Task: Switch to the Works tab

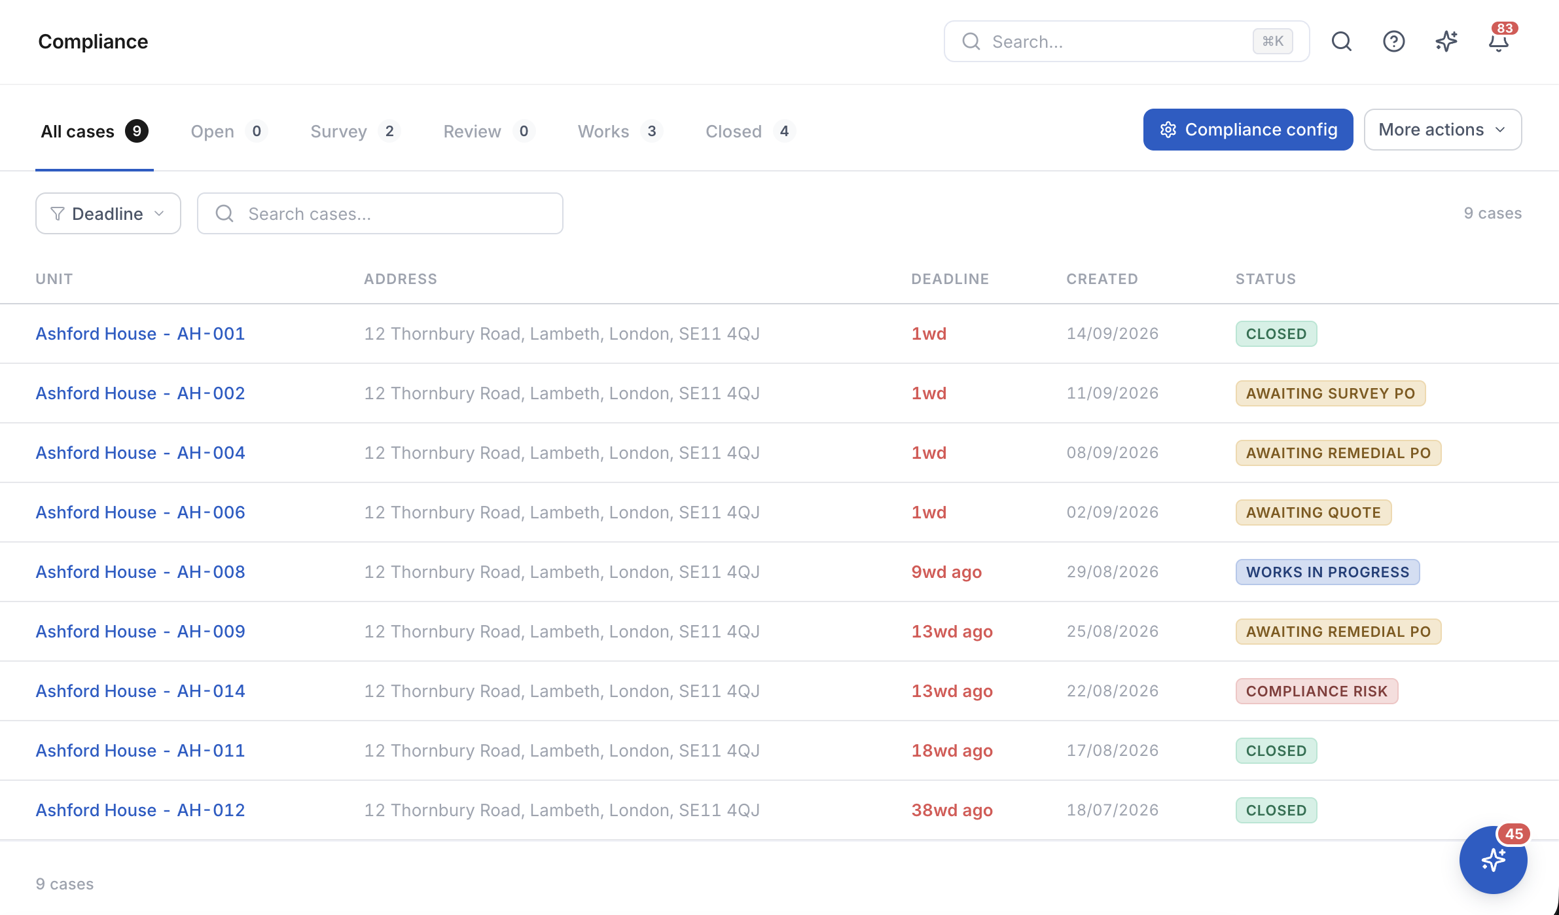Action: 619,132
